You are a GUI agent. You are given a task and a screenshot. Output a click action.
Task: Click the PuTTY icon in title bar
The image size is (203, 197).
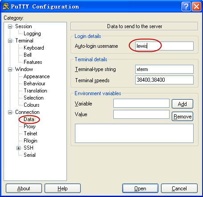point(6,6)
